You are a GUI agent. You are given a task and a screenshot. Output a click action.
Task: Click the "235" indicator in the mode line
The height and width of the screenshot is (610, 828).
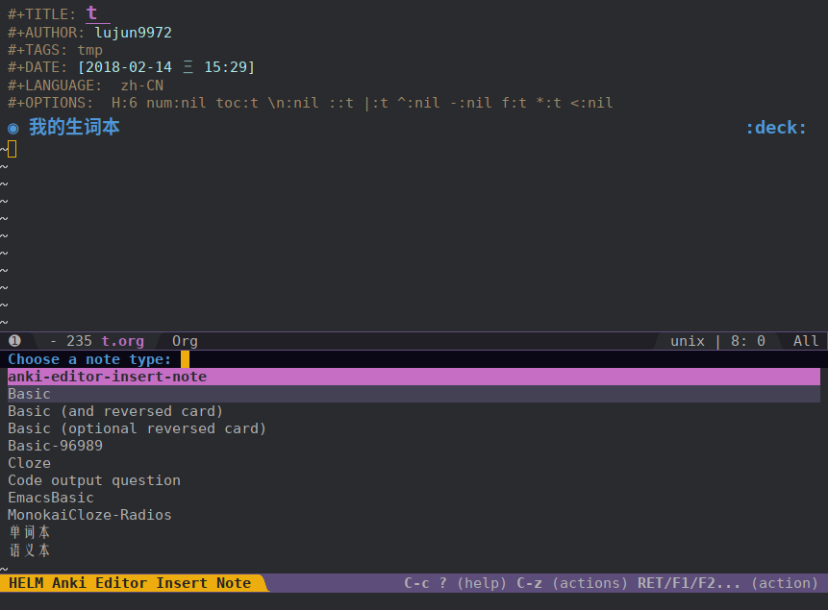79,340
